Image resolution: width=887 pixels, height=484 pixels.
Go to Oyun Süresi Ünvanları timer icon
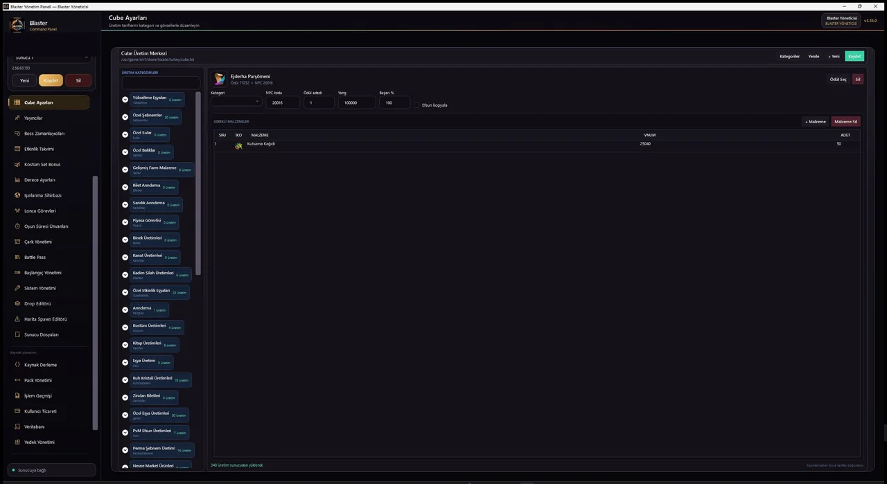click(x=18, y=226)
